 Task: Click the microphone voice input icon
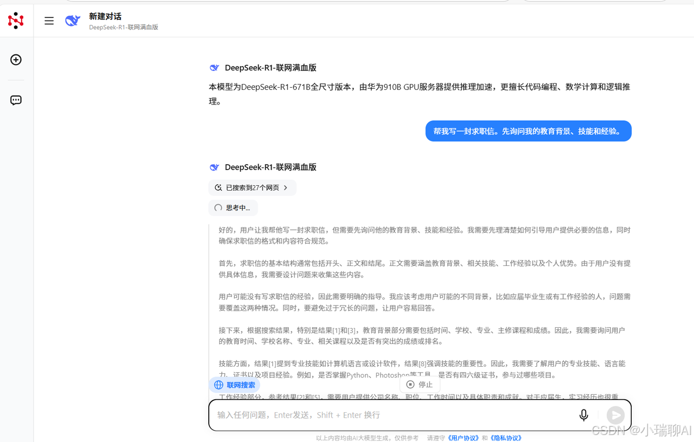(x=583, y=415)
